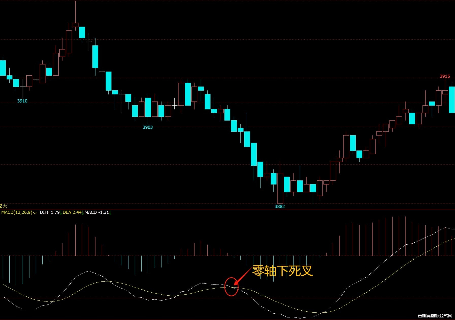This screenshot has width=455, height=320.
Task: Click the green down arrow after DEA value
Action: click(x=83, y=213)
